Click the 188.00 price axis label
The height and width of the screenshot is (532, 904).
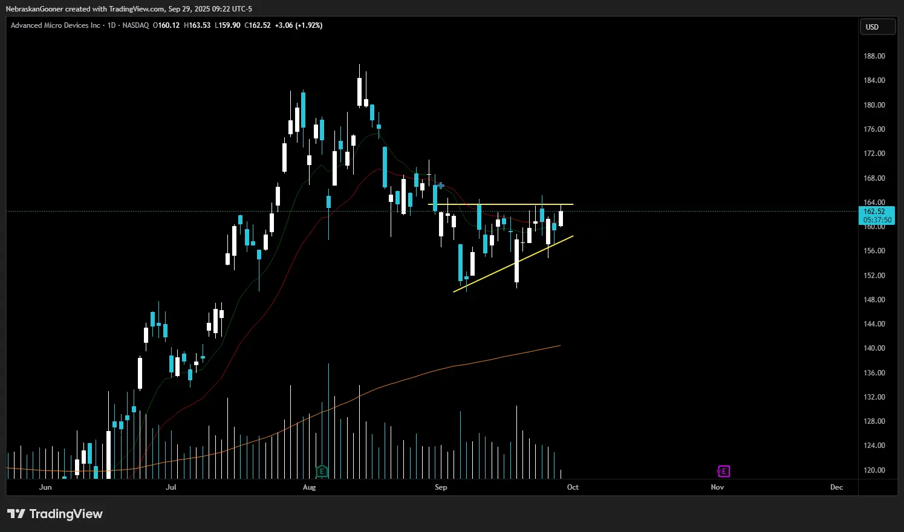point(874,56)
